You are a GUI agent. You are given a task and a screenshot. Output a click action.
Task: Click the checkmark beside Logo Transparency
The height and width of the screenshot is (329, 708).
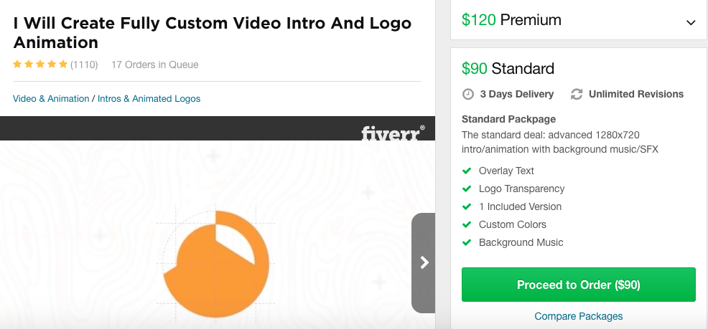point(467,189)
